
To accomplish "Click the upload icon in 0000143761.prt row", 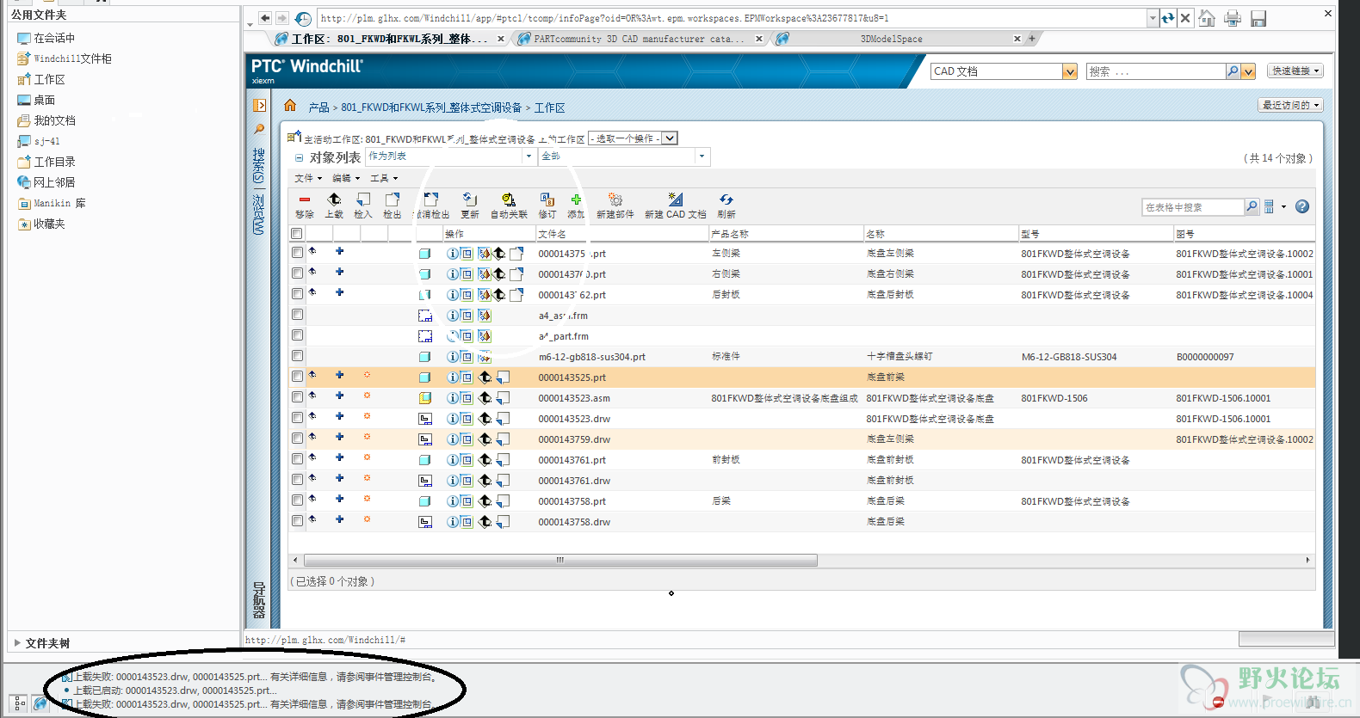I will 485,460.
